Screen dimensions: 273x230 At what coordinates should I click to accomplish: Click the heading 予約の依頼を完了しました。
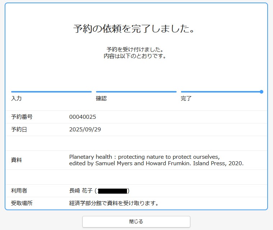click(134, 29)
